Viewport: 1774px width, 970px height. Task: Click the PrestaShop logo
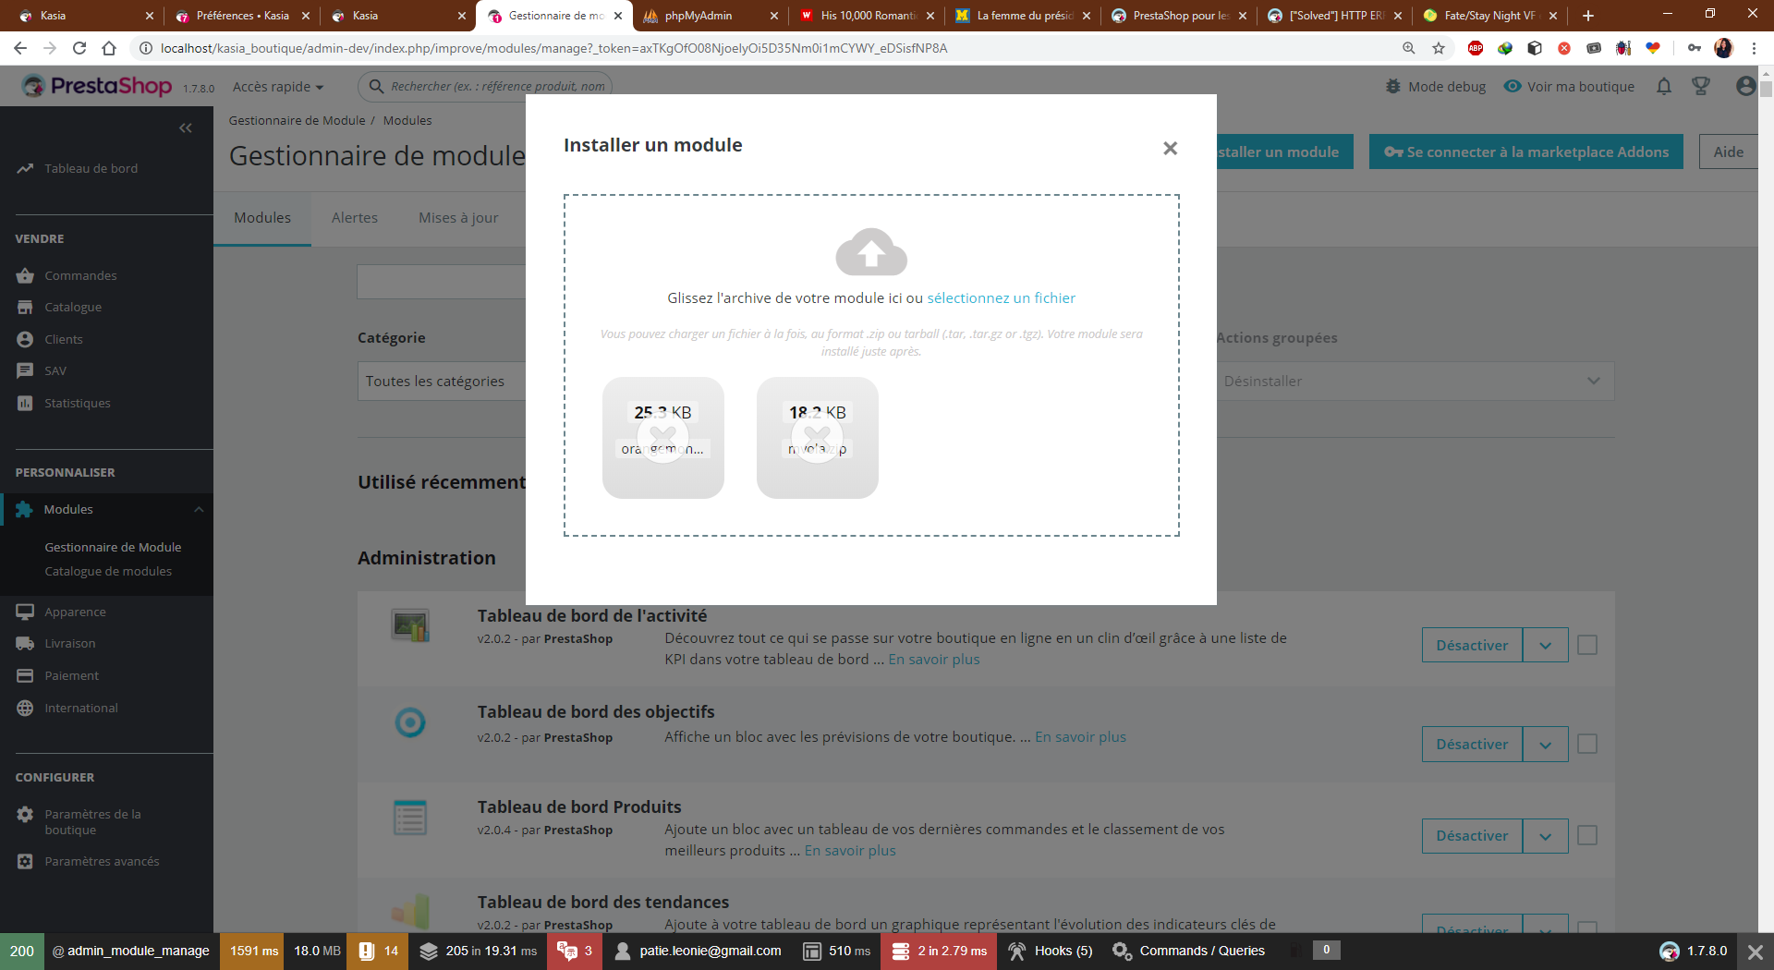pos(97,86)
